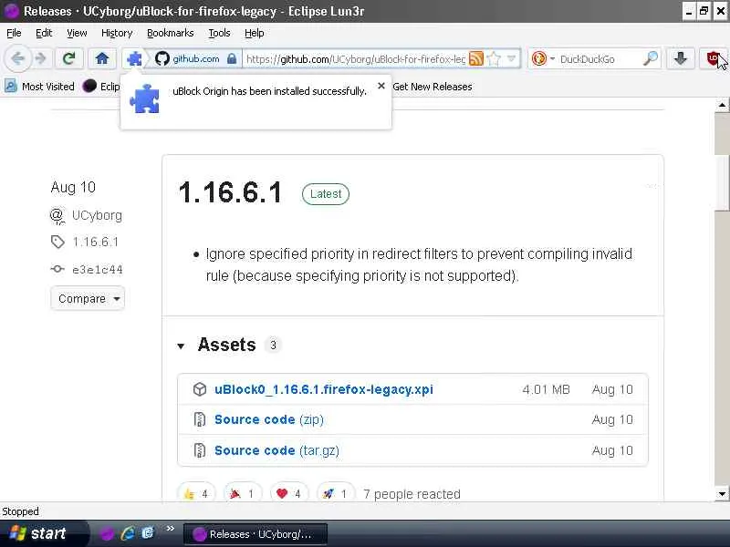This screenshot has height=547, width=730.
Task: Click the commit icon beside e3e1c44
Action: click(x=57, y=269)
